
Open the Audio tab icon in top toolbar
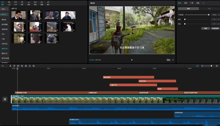(x=9, y=2)
